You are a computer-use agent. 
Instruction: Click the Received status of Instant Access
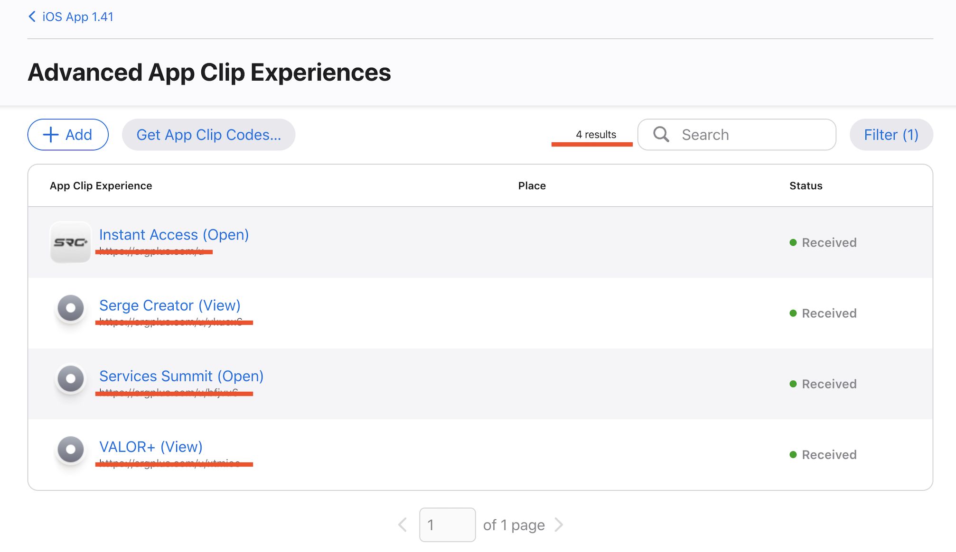tap(828, 243)
